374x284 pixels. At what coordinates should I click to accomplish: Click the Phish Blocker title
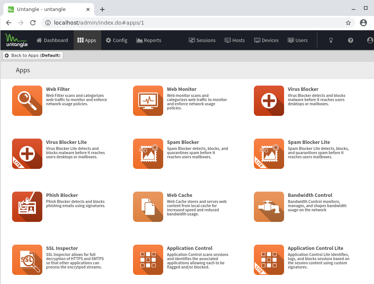pos(62,195)
